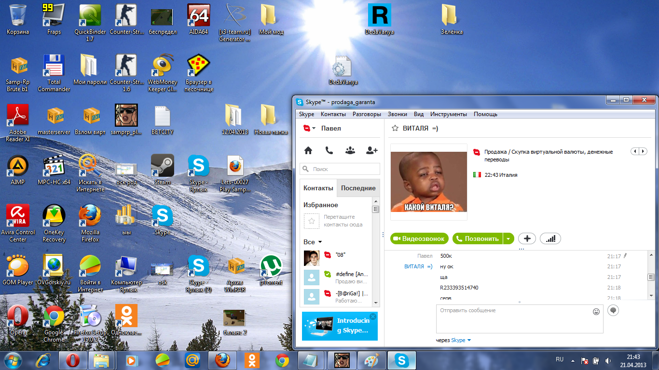Open the Skype Home icon
The width and height of the screenshot is (659, 370).
[x=308, y=150]
